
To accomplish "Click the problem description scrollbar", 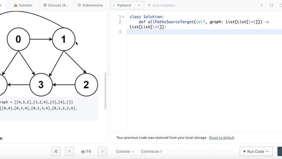I will point(105,91).
